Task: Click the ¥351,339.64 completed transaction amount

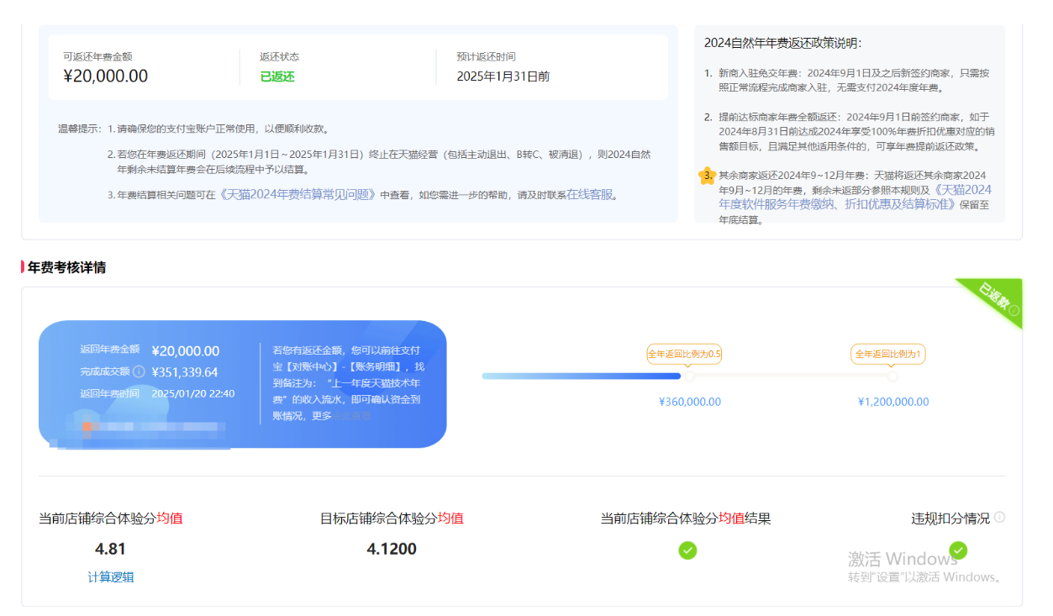Action: click(185, 372)
